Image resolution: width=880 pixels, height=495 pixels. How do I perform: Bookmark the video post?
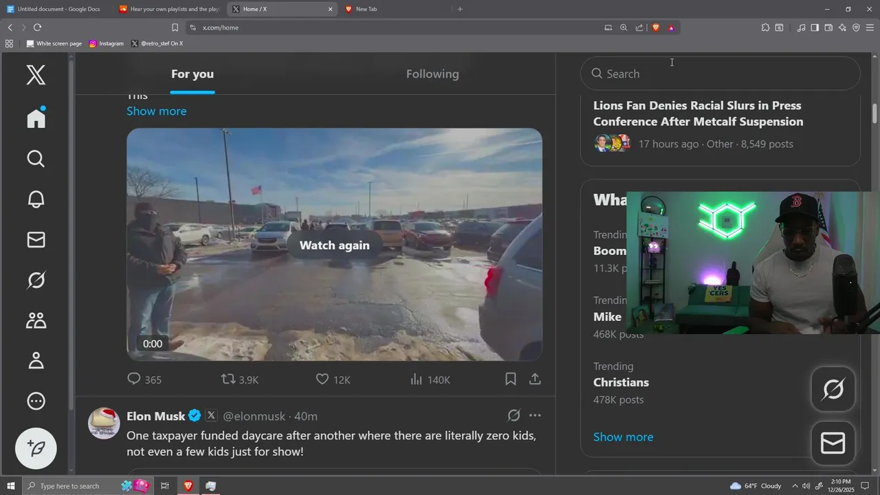[x=511, y=379]
